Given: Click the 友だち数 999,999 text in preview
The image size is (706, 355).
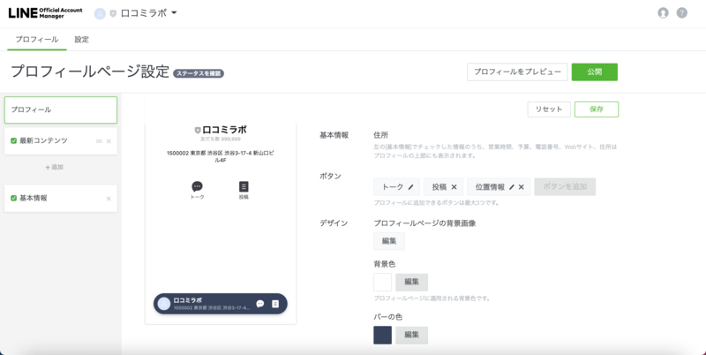Looking at the screenshot, I should [x=221, y=140].
